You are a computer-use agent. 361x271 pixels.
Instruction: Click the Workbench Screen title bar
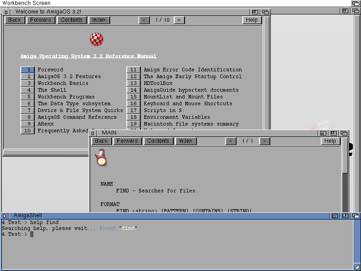[x=176, y=3]
